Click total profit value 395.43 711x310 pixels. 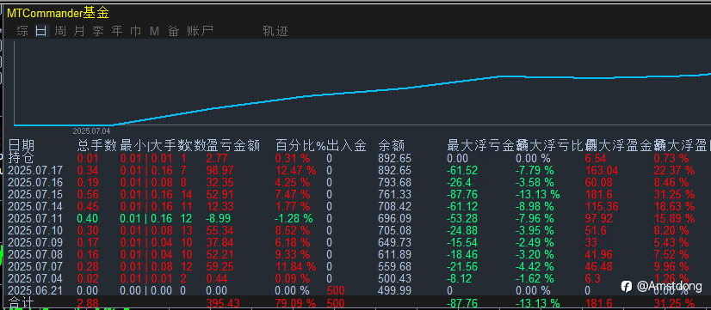pos(223,303)
